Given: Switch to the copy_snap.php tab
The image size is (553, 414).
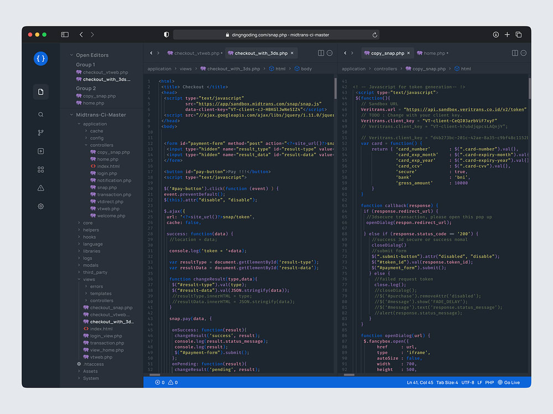Looking at the screenshot, I should [389, 53].
